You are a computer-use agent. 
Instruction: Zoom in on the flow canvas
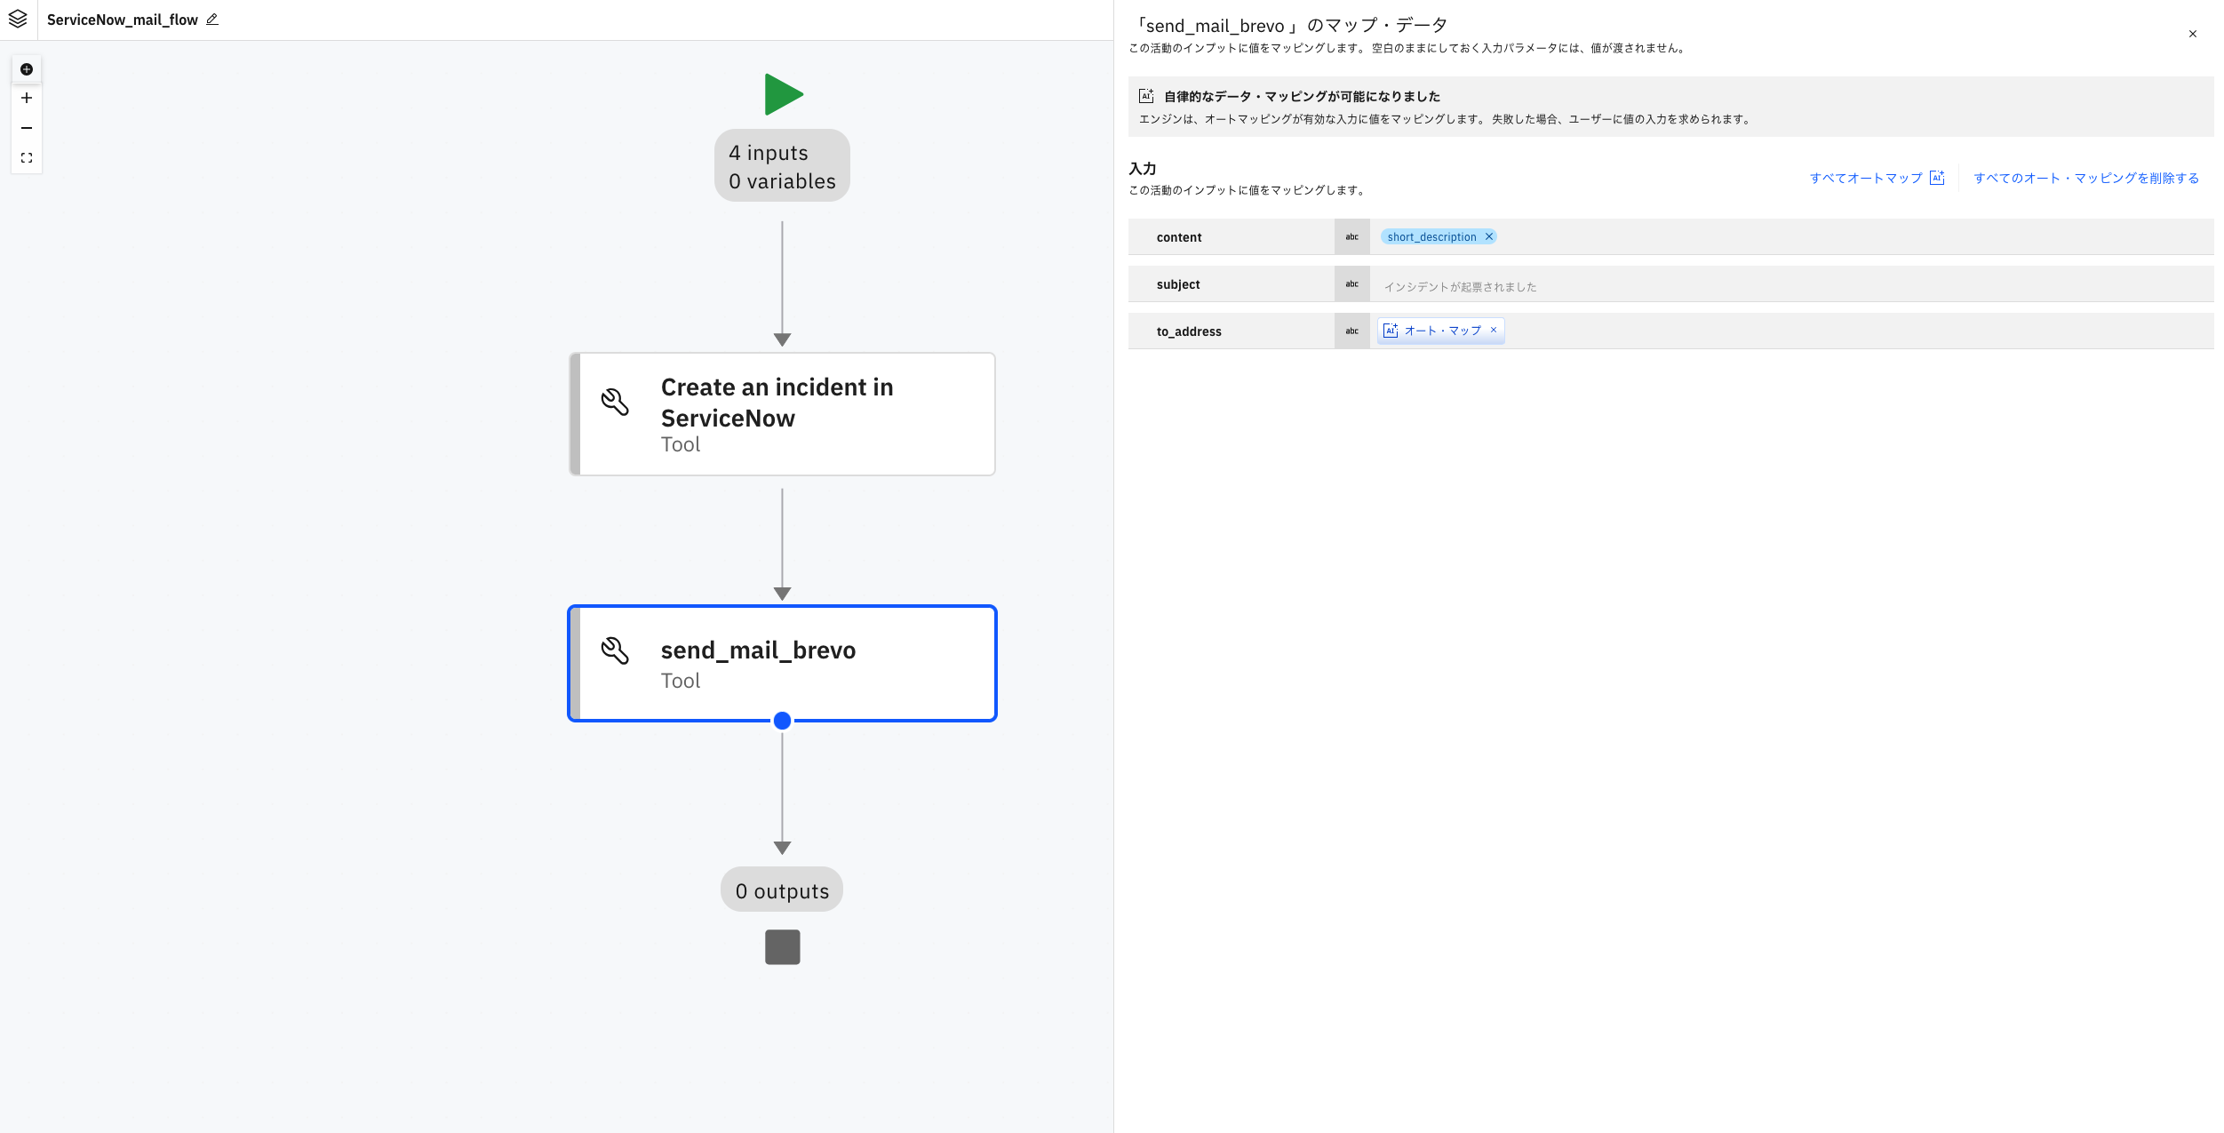[27, 99]
